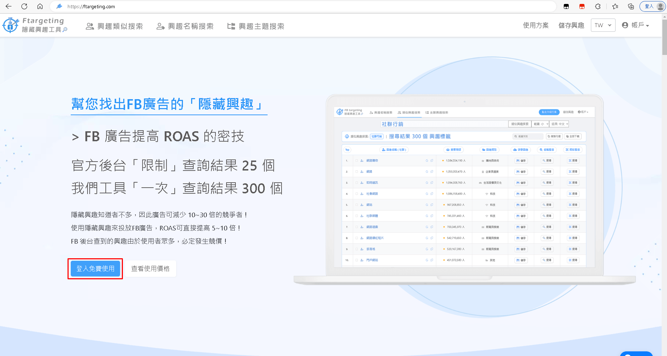Go back using the browser back arrow
This screenshot has width=667, height=356.
point(9,6)
